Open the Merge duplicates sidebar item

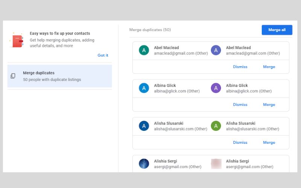(x=59, y=76)
